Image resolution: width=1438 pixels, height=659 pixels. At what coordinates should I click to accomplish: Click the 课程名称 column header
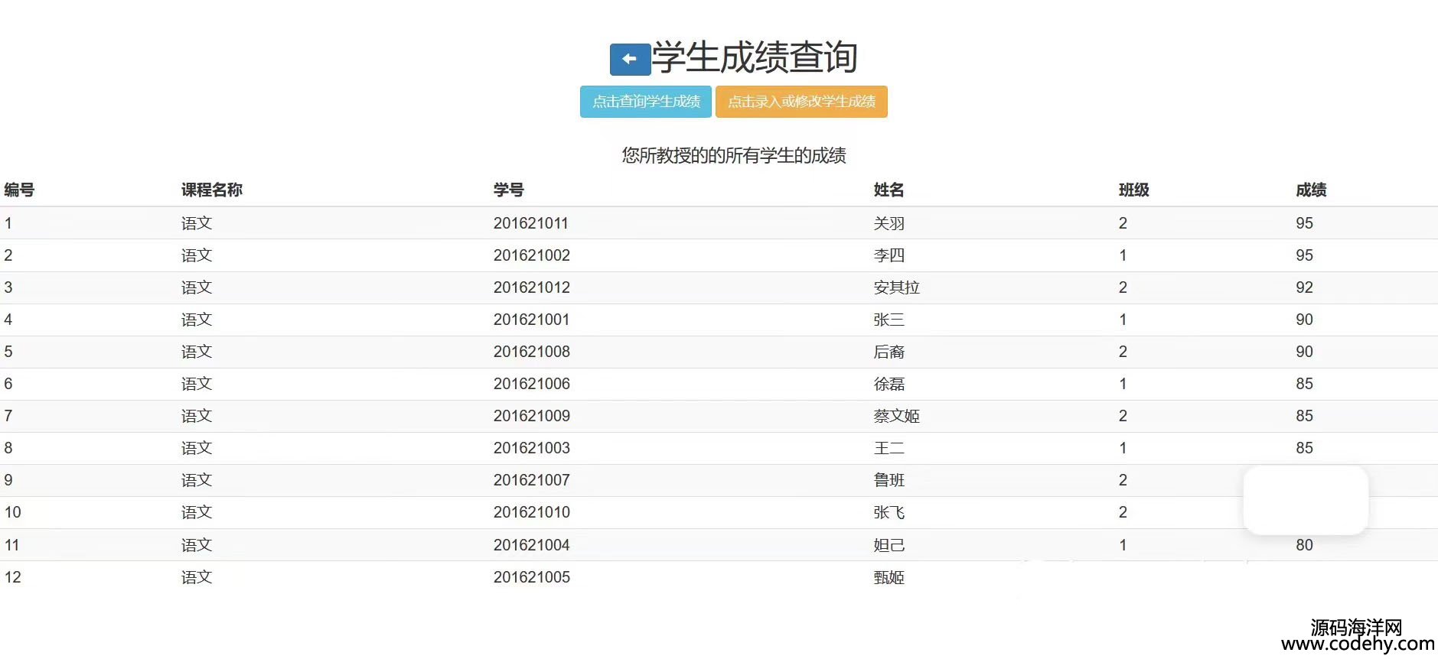[x=211, y=190]
